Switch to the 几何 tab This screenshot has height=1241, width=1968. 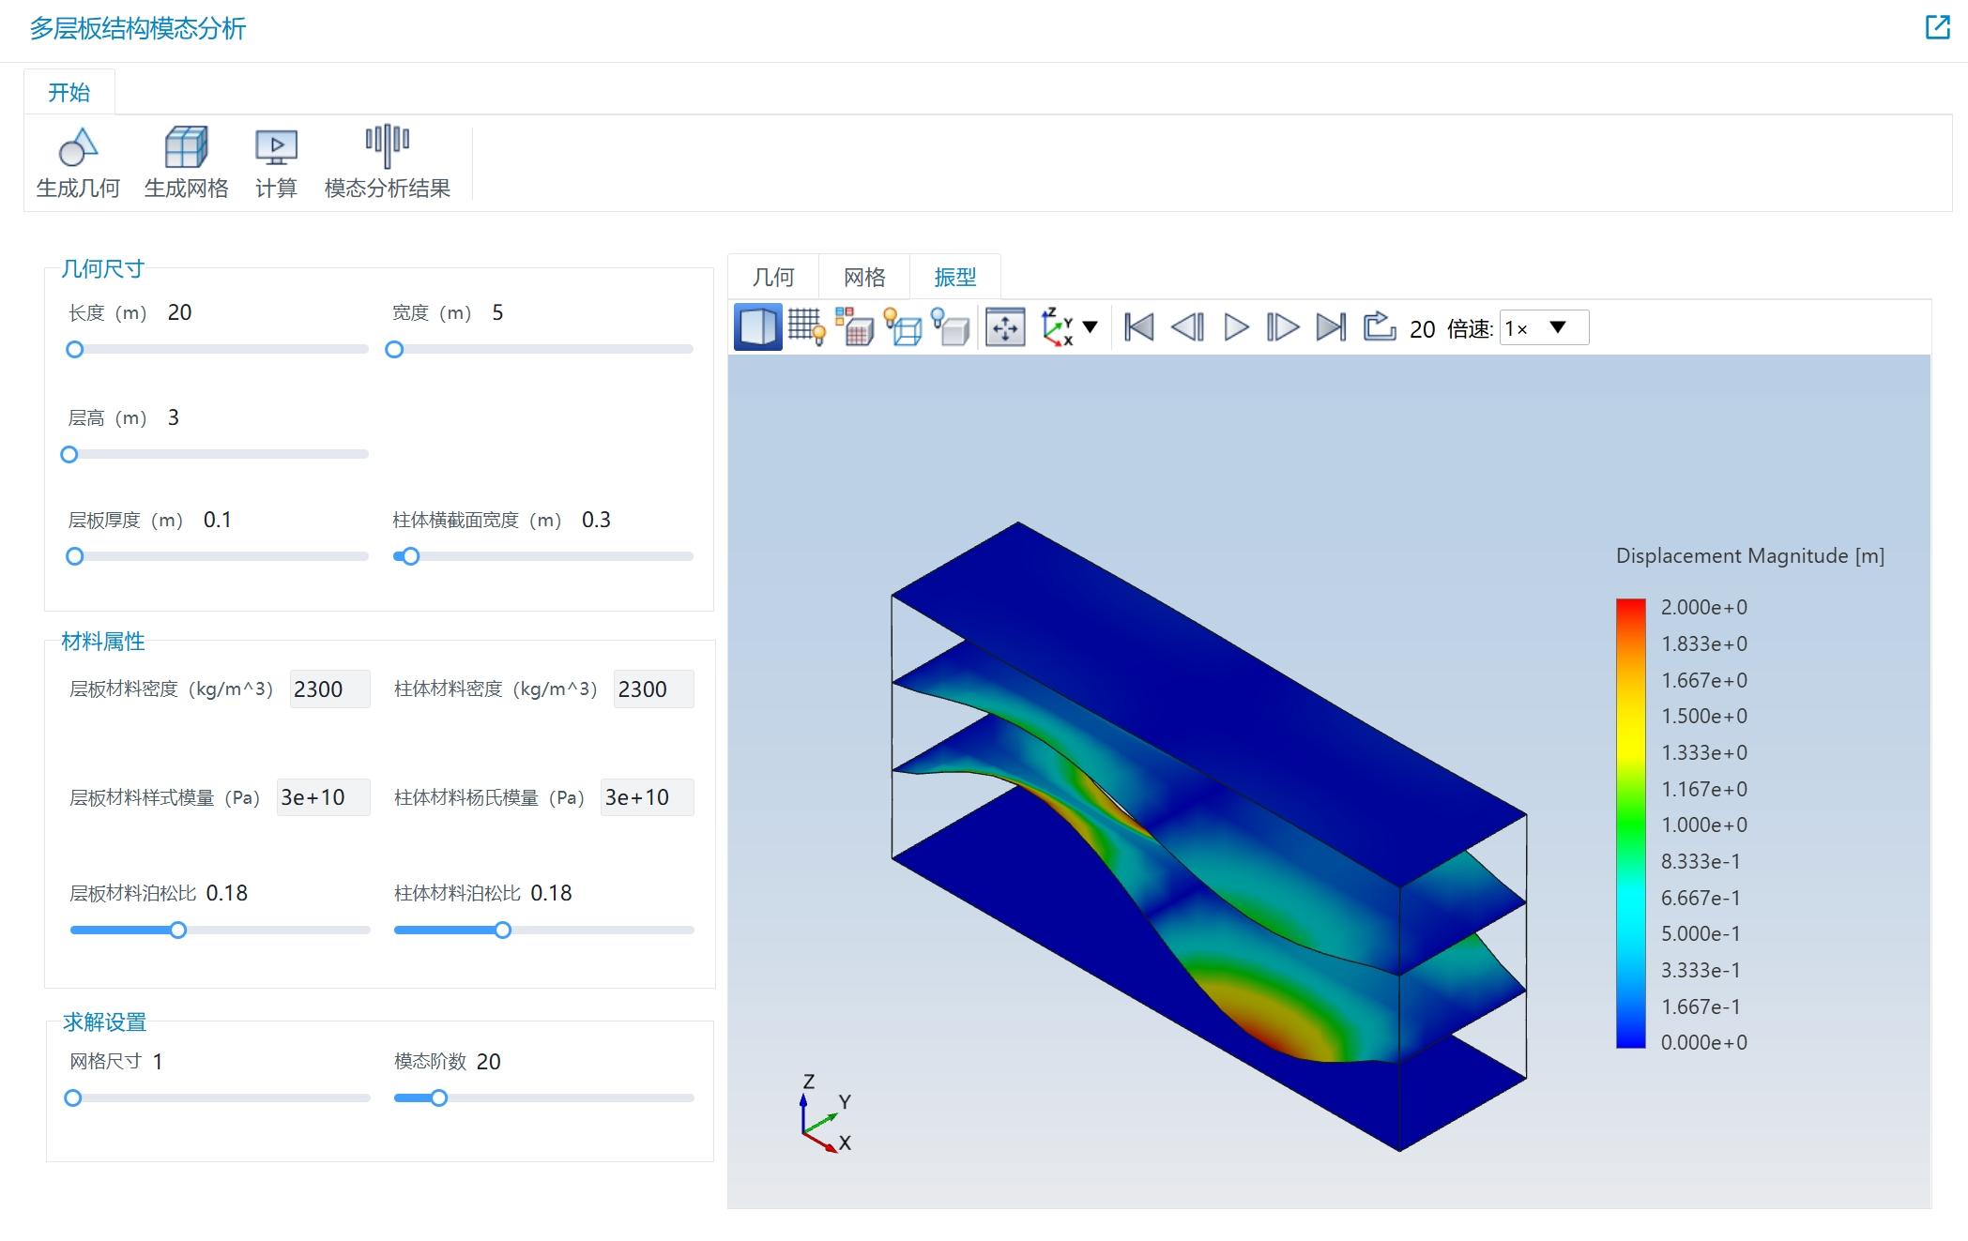[773, 277]
